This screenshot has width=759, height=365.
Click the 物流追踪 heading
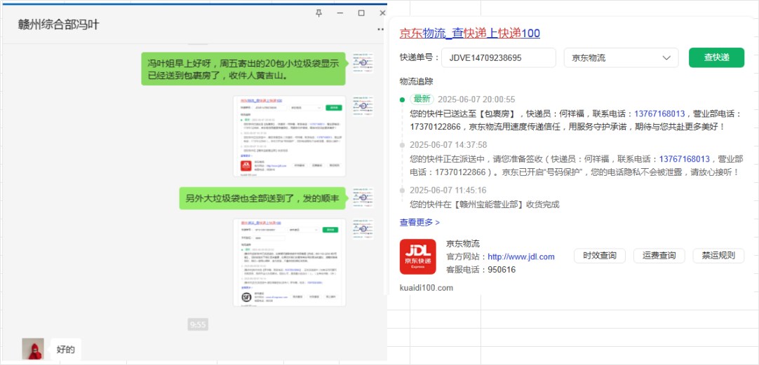(x=416, y=81)
